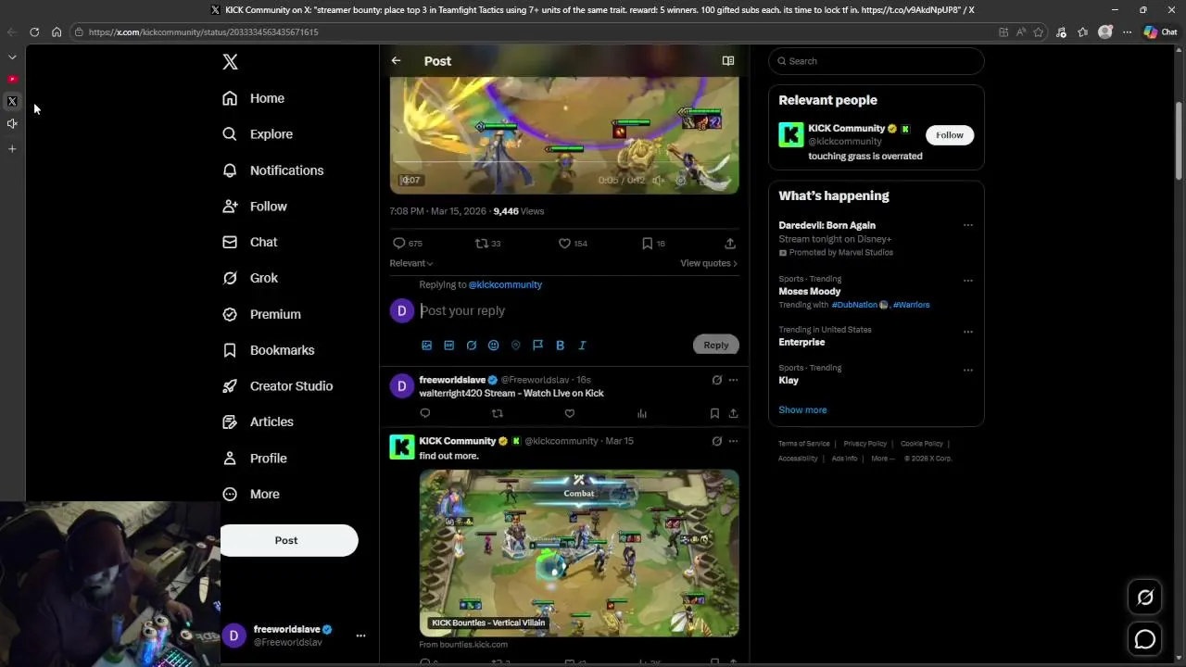Screen dimensions: 1186x667
Task: Bookmark freeworldslave's reply
Action: pos(714,414)
